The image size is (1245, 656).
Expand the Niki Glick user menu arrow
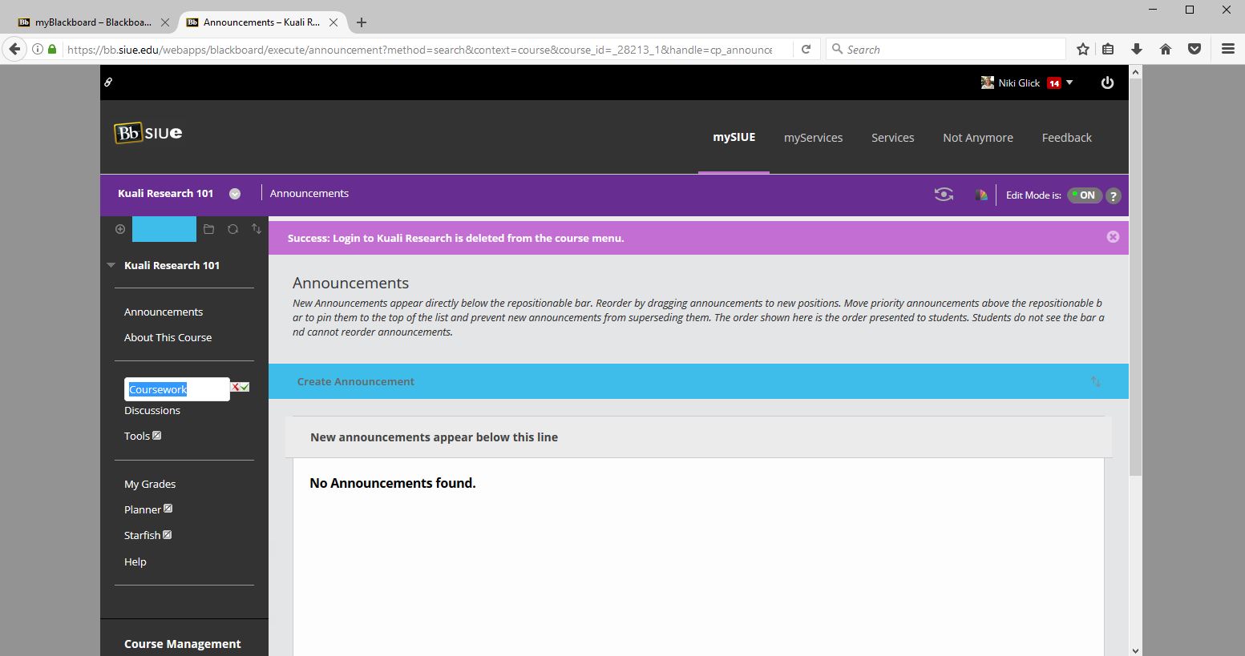1069,83
